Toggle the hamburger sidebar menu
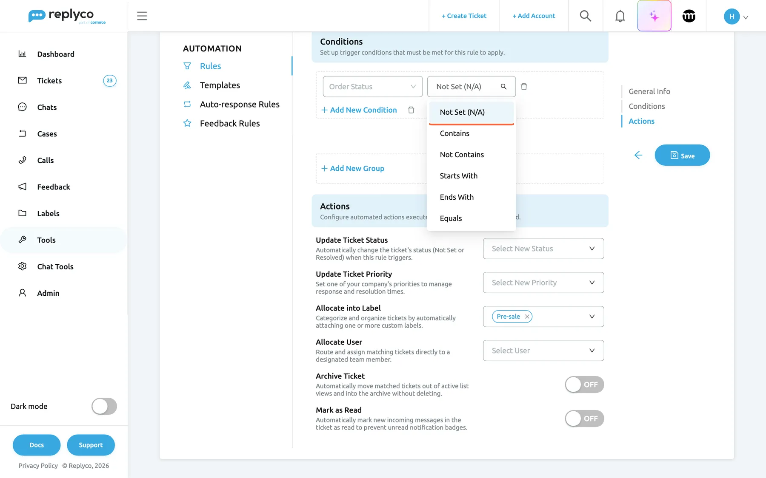Image resolution: width=766 pixels, height=478 pixels. pyautogui.click(x=142, y=16)
